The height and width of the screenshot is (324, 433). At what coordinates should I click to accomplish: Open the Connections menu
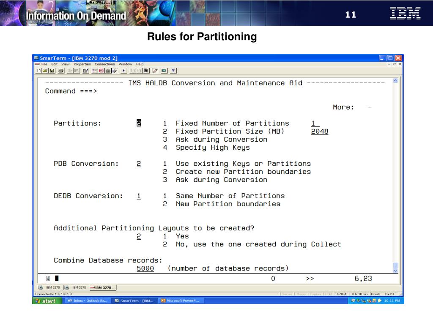pyautogui.click(x=104, y=64)
